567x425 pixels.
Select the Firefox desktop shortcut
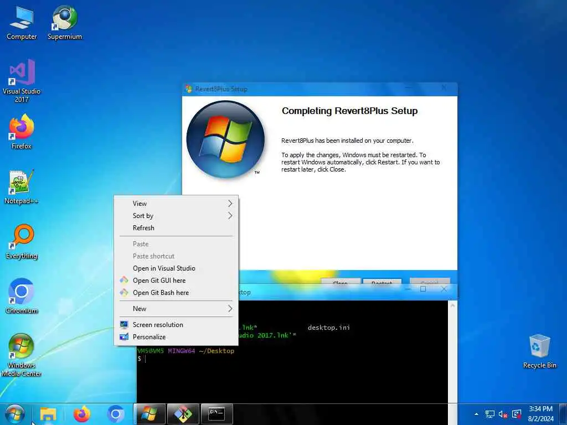point(22,132)
